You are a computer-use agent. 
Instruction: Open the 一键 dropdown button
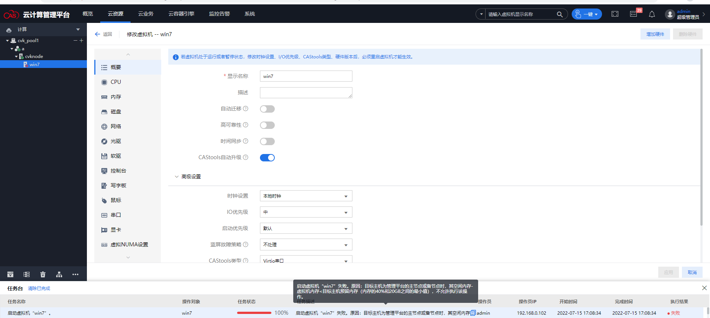(x=587, y=14)
